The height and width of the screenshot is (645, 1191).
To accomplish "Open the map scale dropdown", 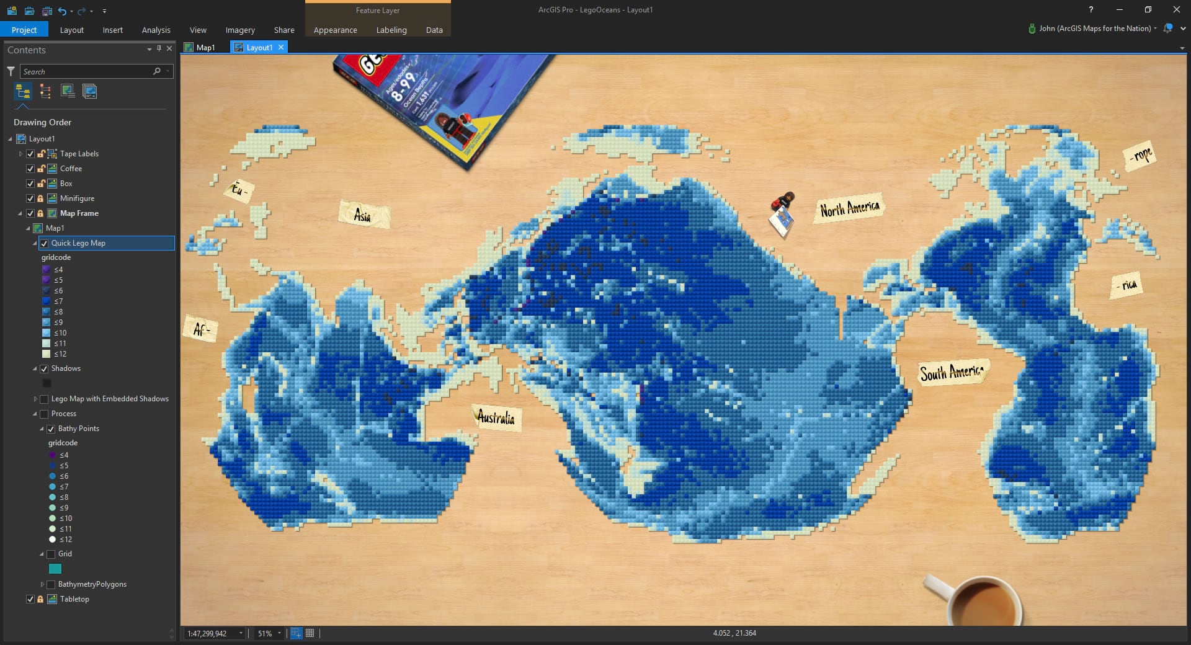I will coord(241,633).
